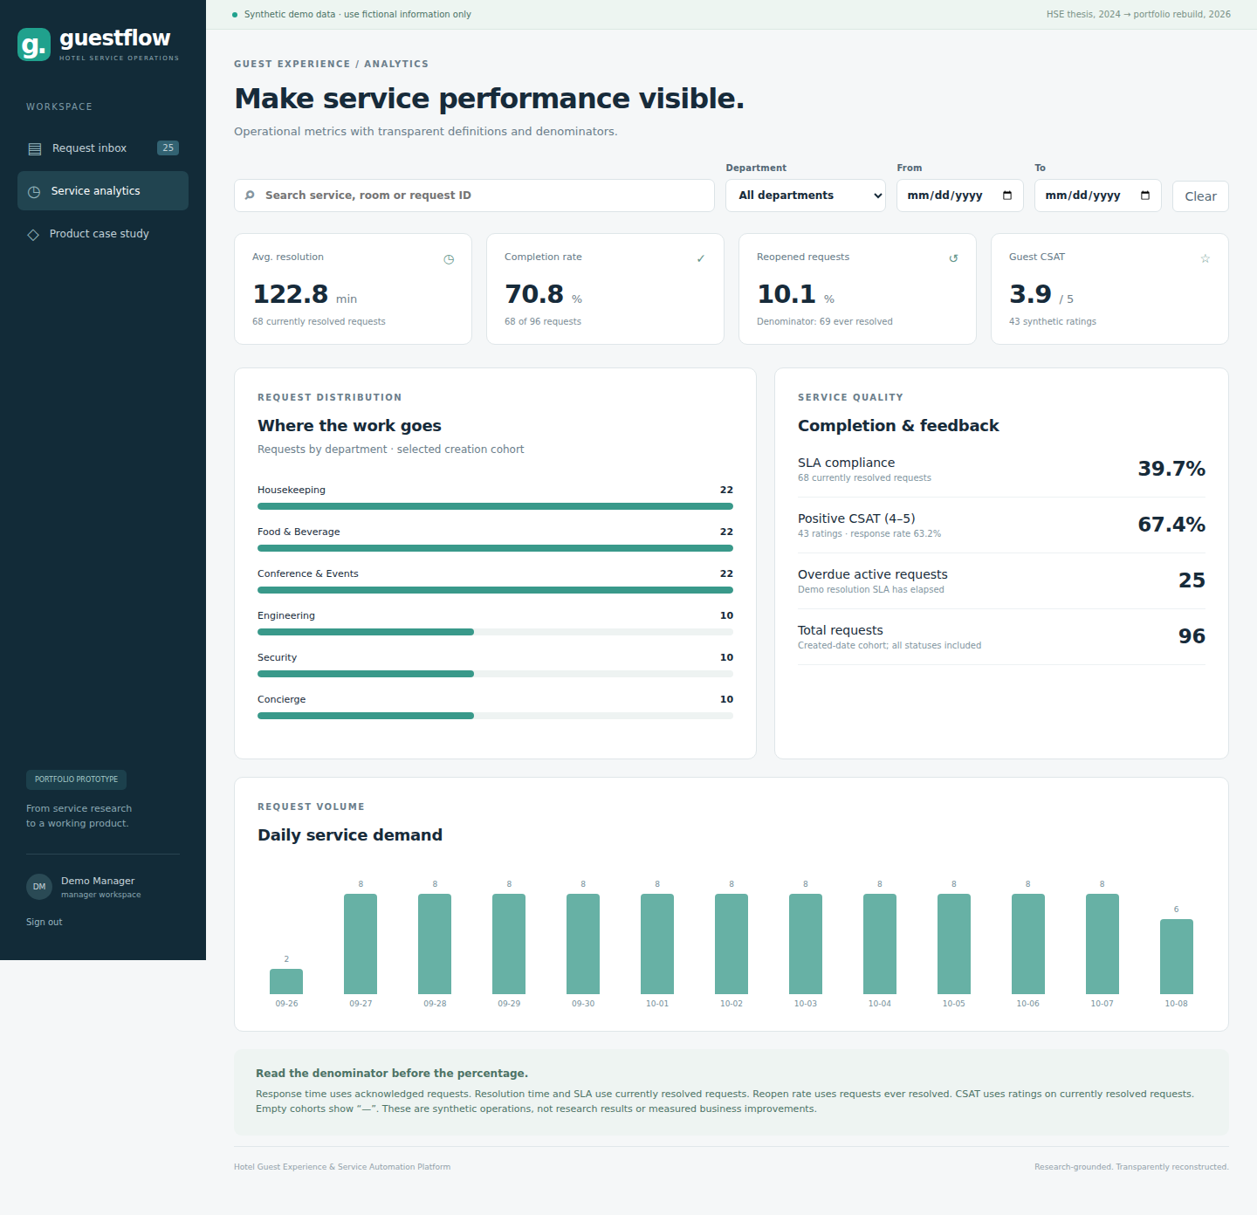This screenshot has height=1215, width=1257.
Task: Click the Guest CSAT star icon
Action: (1205, 258)
